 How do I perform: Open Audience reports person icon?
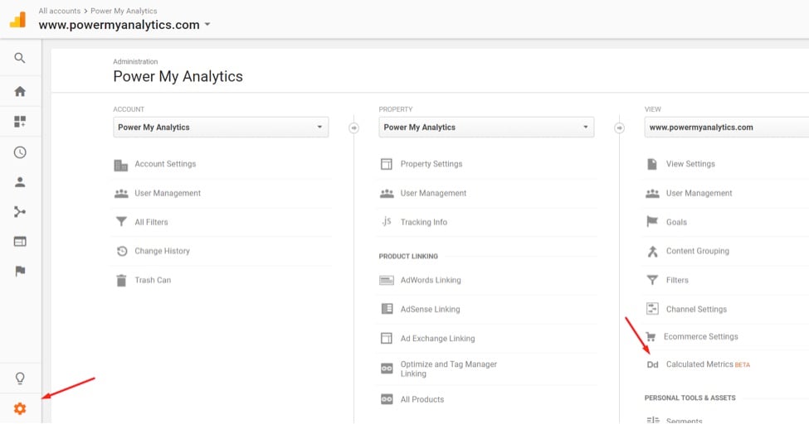tap(20, 182)
